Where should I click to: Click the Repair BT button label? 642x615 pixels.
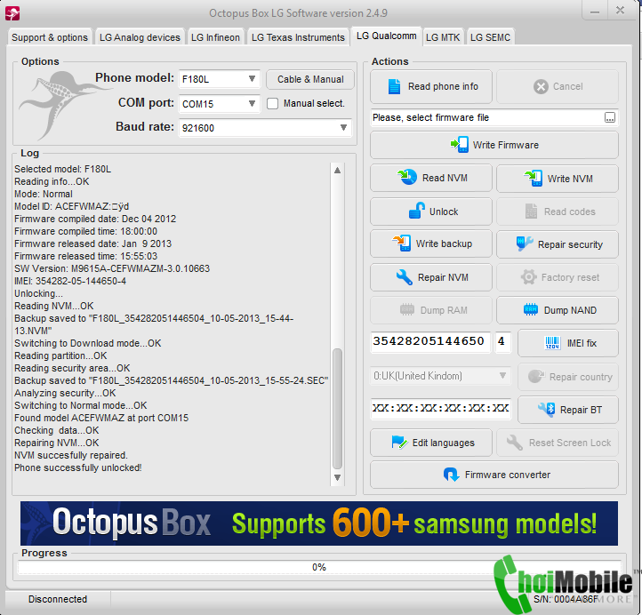(x=581, y=410)
